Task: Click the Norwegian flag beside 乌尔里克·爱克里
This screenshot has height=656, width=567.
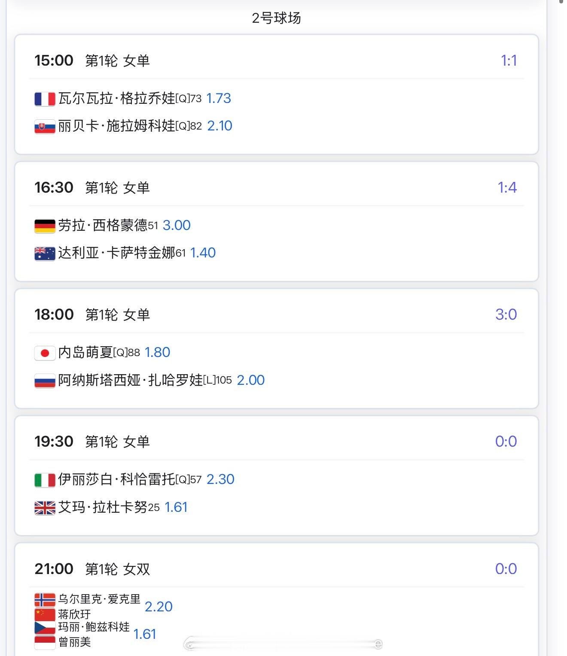Action: tap(45, 600)
